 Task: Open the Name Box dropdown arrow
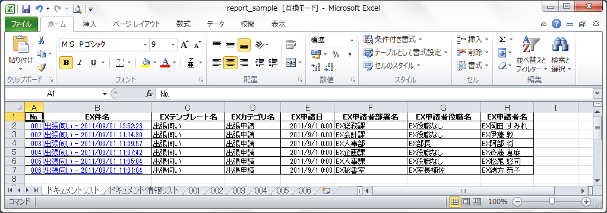[105, 93]
